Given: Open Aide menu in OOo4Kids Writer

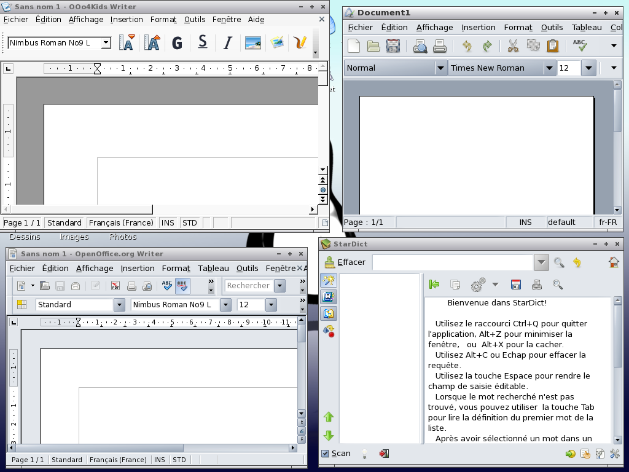Looking at the screenshot, I should pyautogui.click(x=256, y=19).
